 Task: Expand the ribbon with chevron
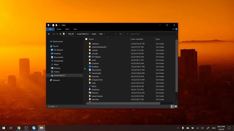click(173, 29)
